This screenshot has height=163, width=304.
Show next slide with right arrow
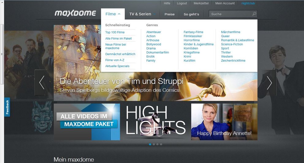269,82
